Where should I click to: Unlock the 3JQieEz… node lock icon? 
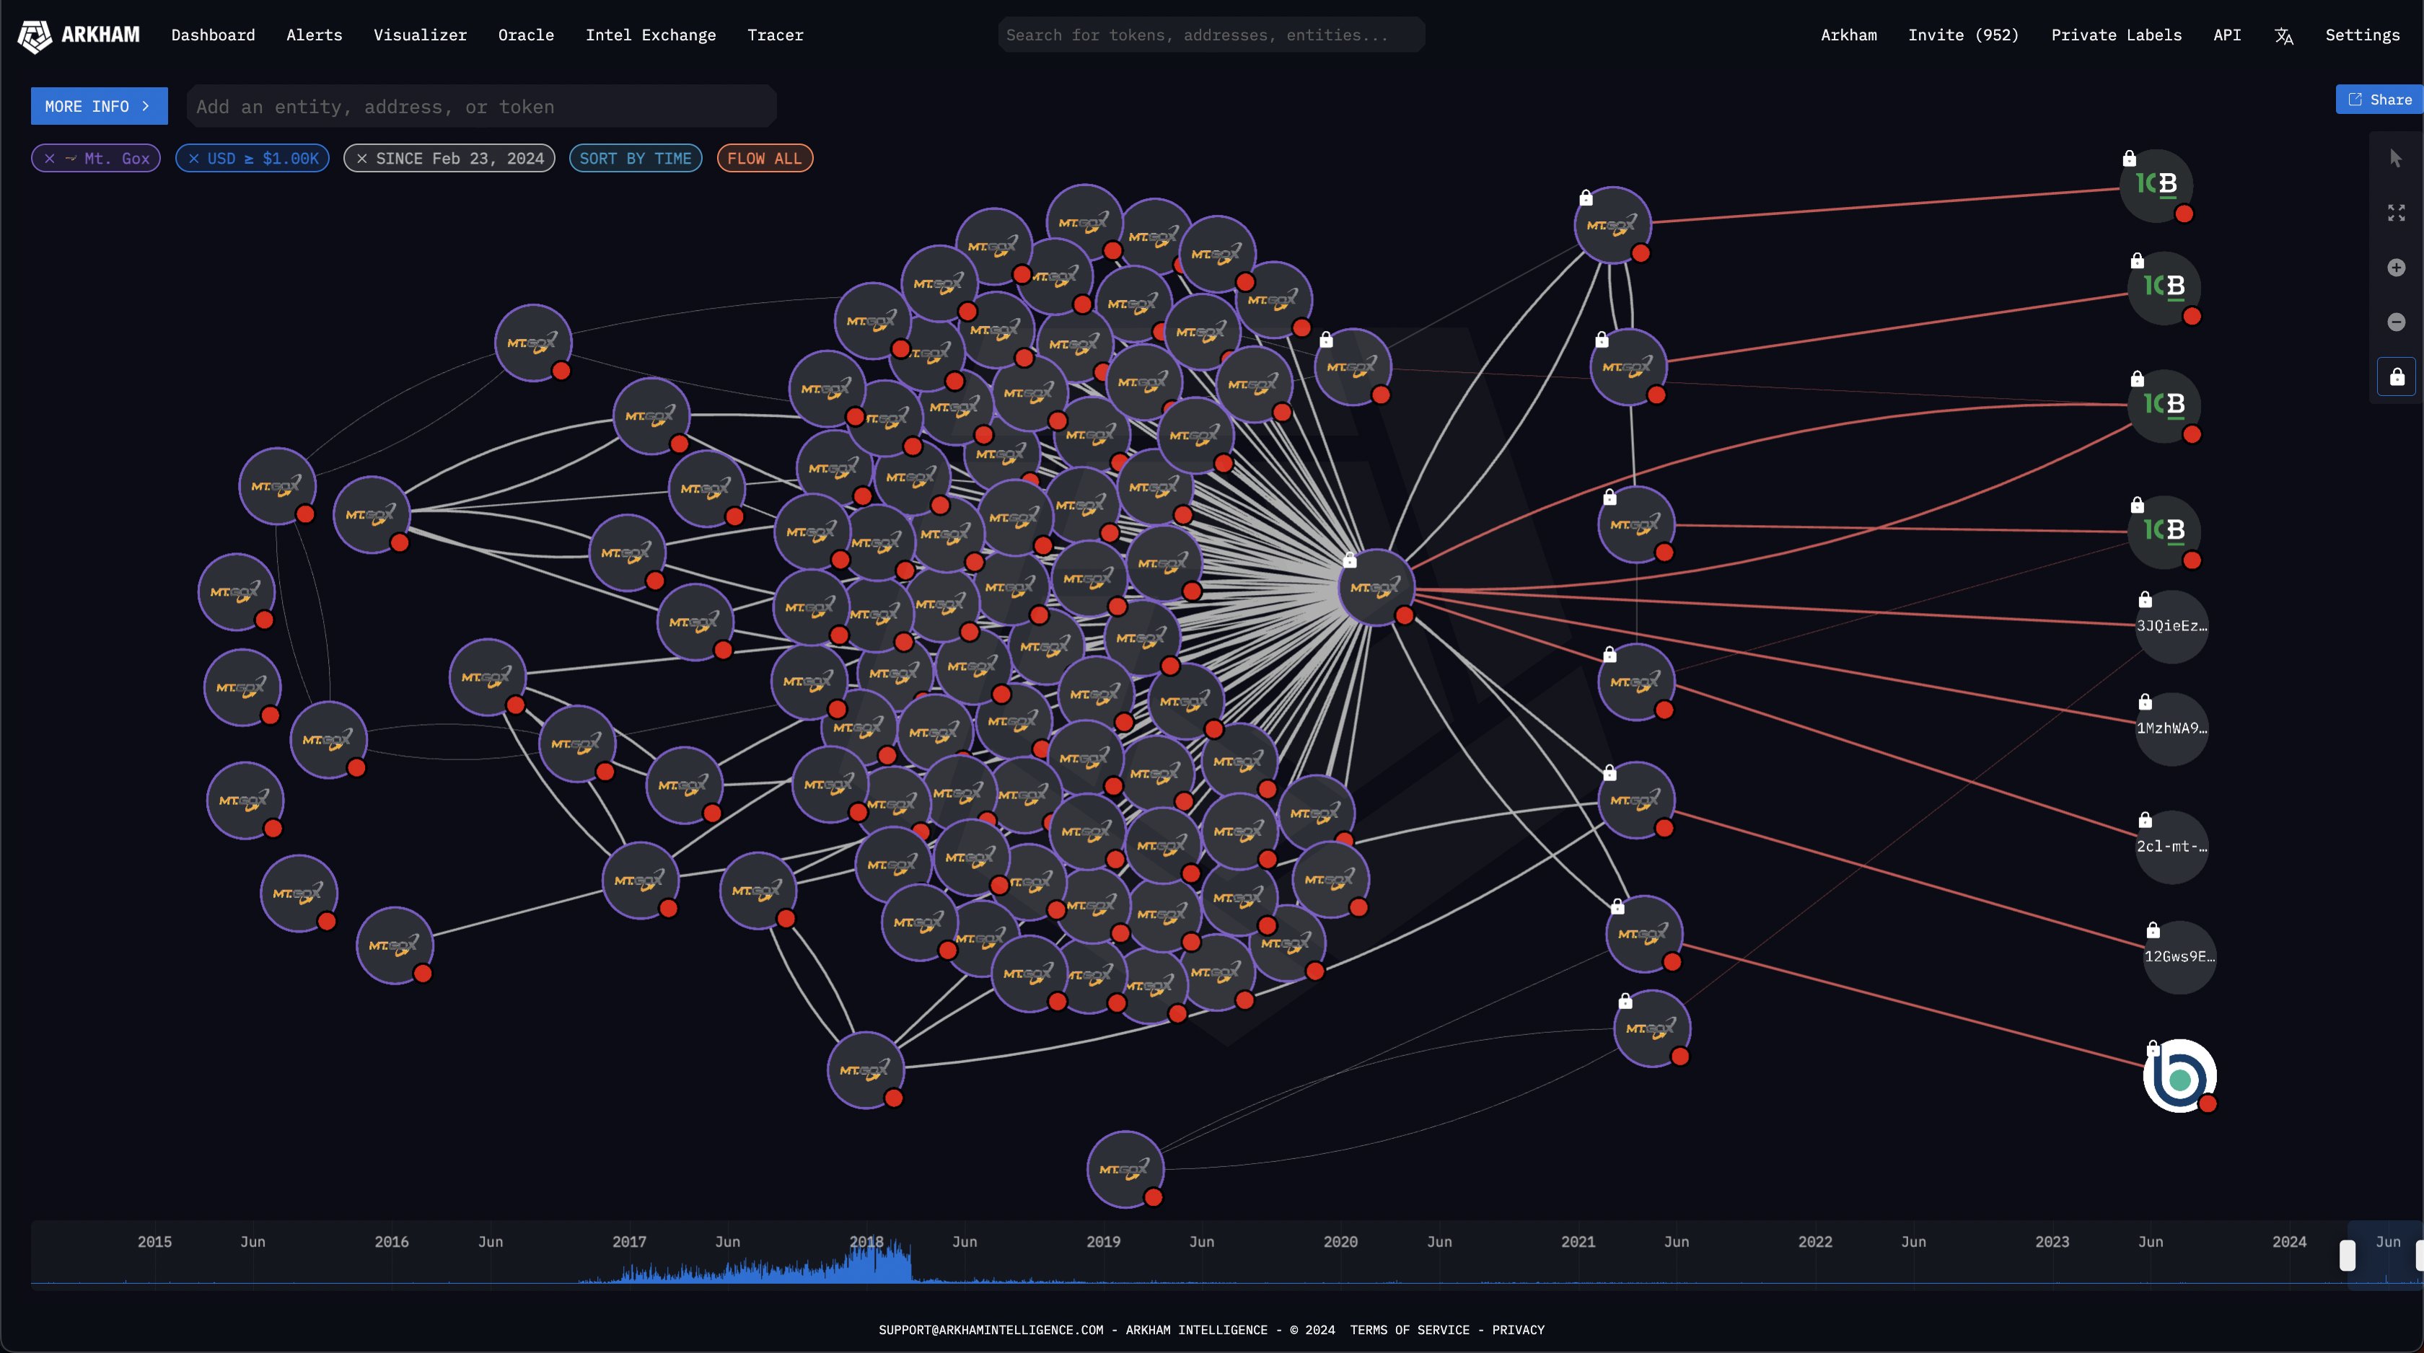click(2145, 599)
